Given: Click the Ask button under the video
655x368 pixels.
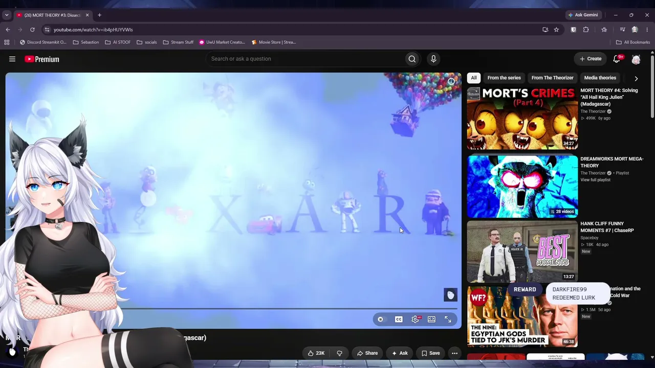Looking at the screenshot, I should click(x=400, y=353).
